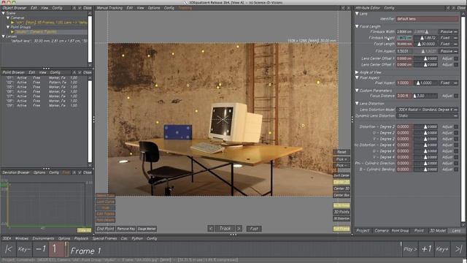467x263 pixels.
Task: Enable Adjust for Distortion - Degree 2
Action: click(456, 126)
